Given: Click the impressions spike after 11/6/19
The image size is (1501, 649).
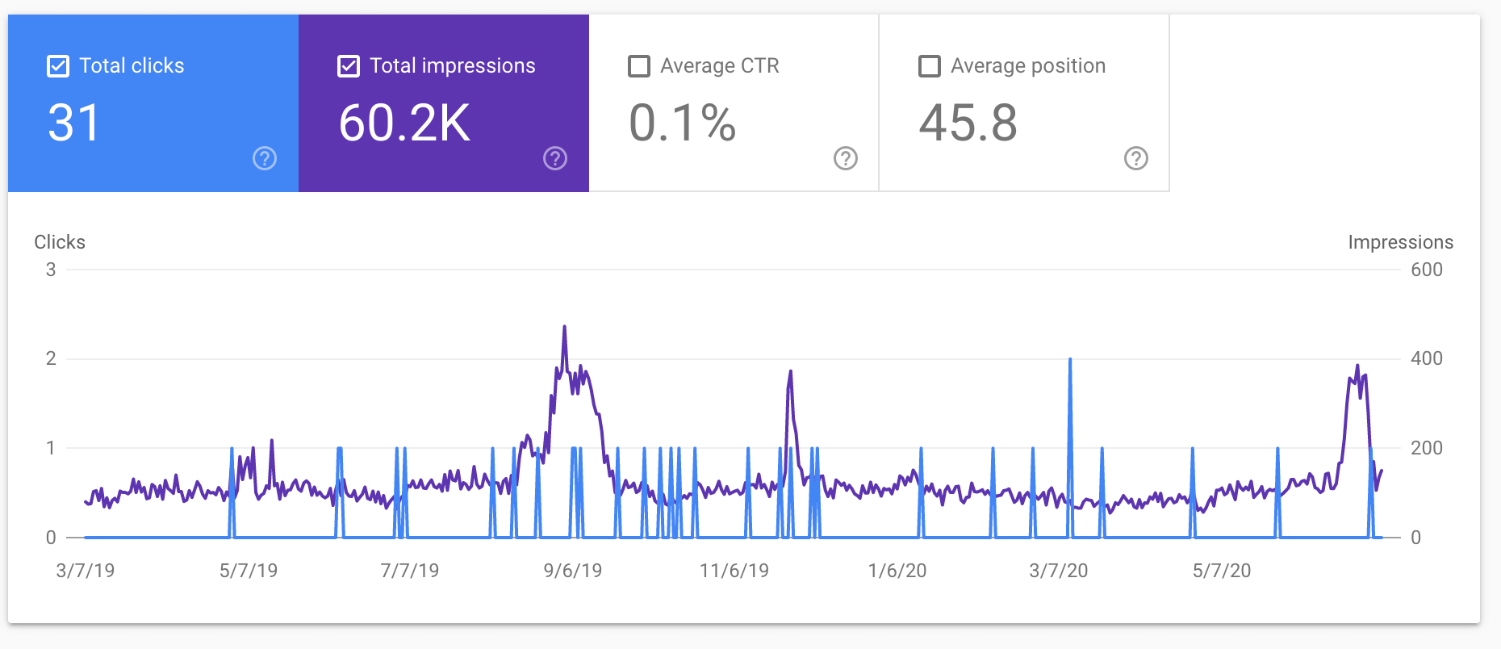Looking at the screenshot, I should [x=791, y=372].
